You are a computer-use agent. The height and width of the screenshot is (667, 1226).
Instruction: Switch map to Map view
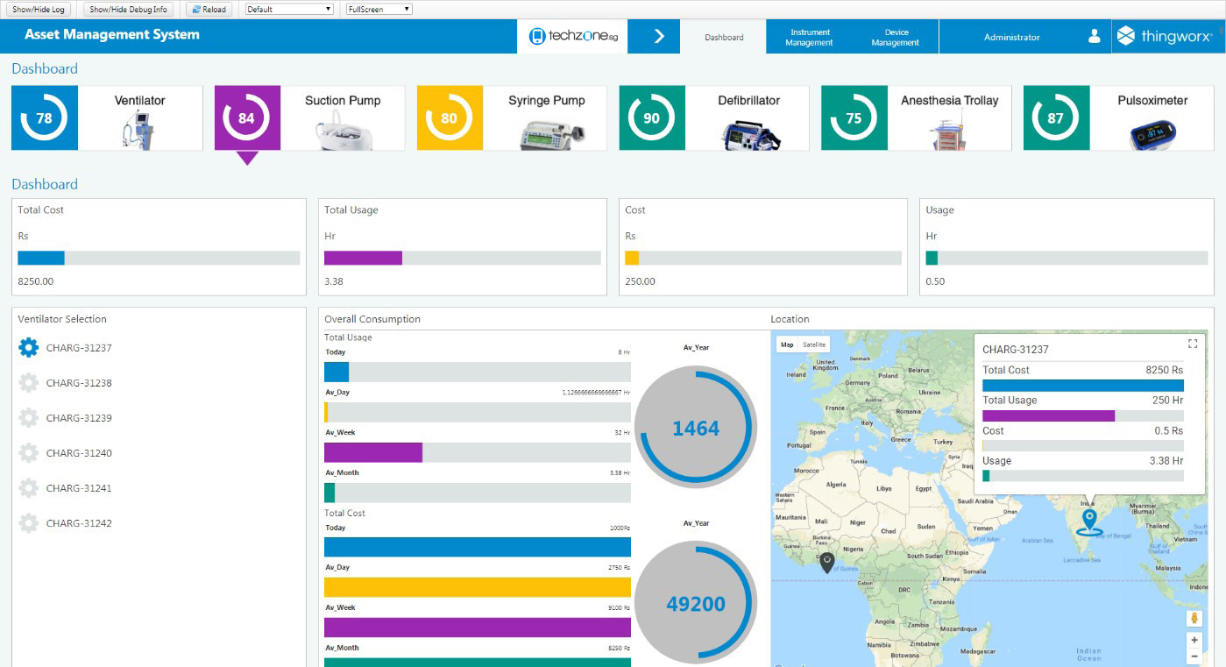click(787, 344)
